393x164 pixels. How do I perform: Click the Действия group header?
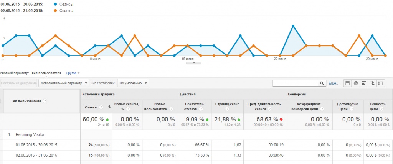[188, 94]
